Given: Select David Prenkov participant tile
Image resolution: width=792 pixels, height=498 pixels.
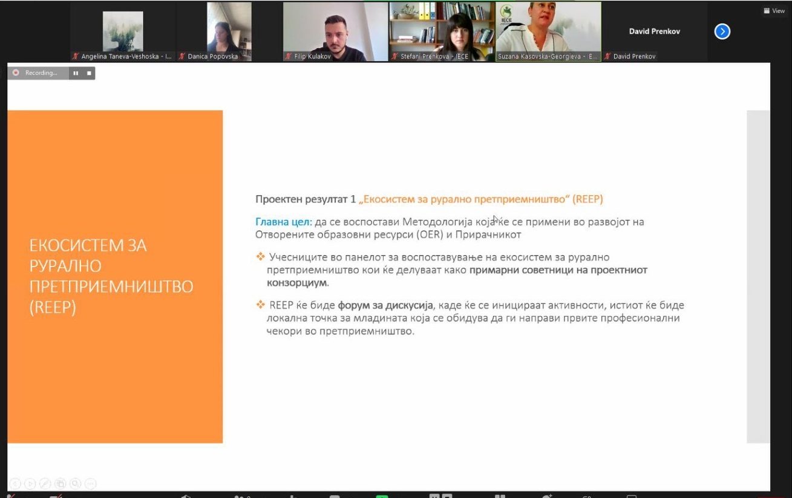Looking at the screenshot, I should pyautogui.click(x=655, y=31).
